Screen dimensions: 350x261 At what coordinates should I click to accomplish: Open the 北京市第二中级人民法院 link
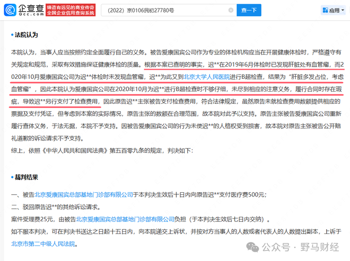pyautogui.click(x=43, y=244)
